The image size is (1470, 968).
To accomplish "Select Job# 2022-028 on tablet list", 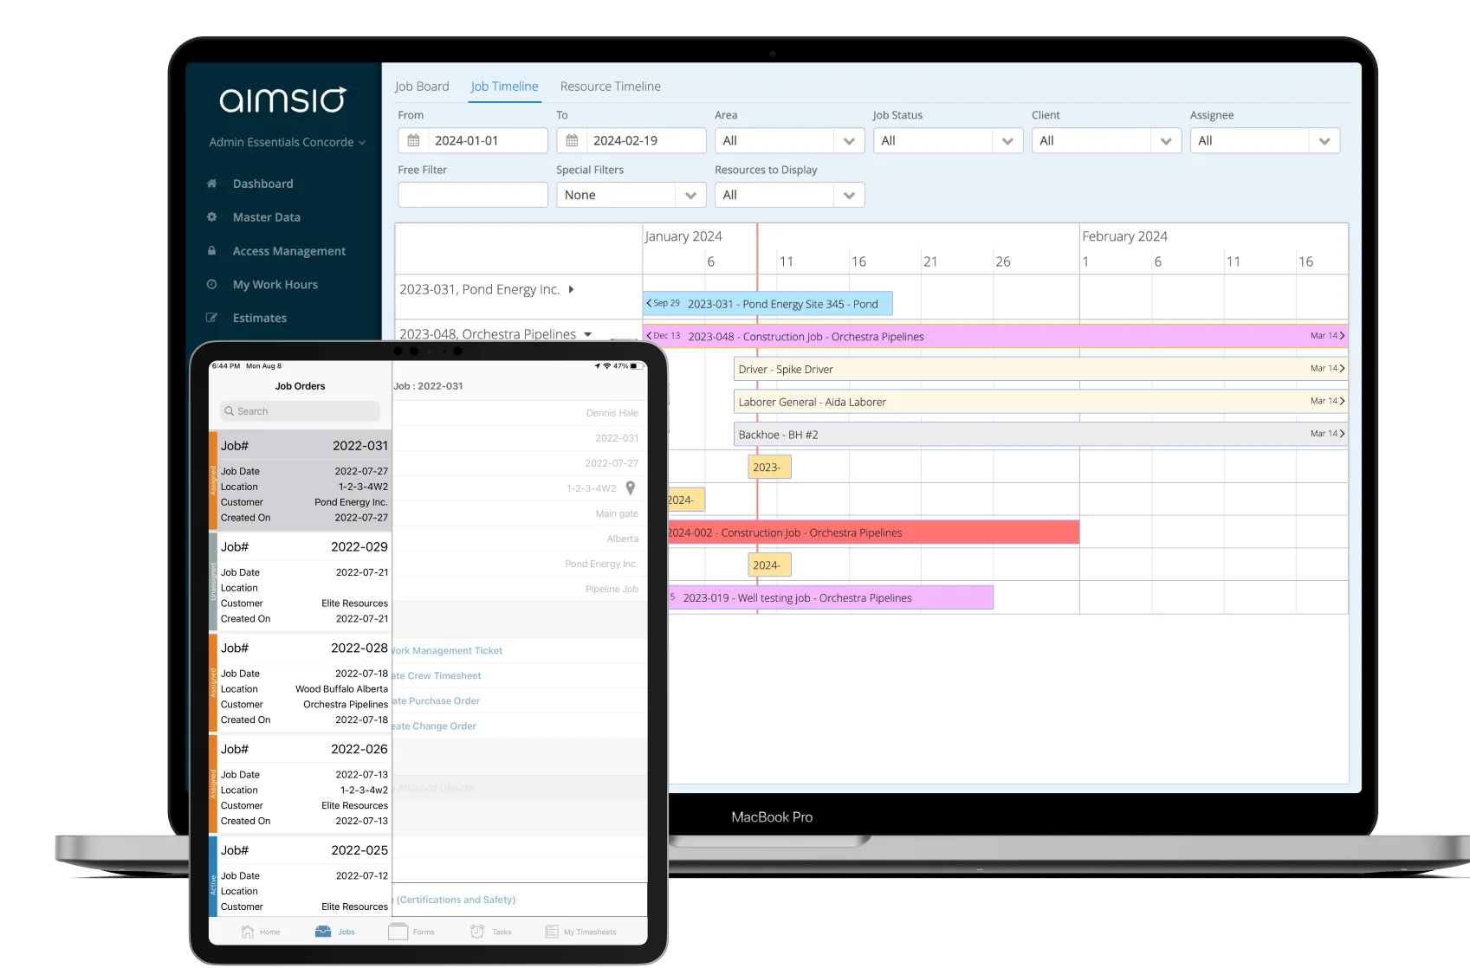I will click(x=301, y=683).
